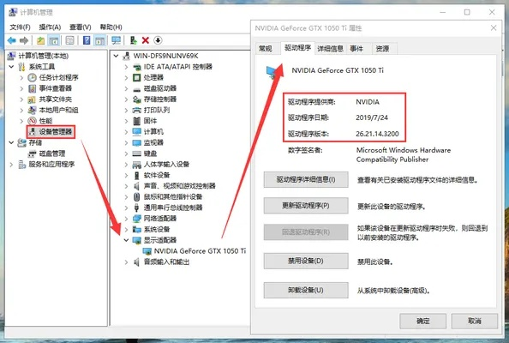Image resolution: width=509 pixels, height=343 pixels.
Task: Select 打印队列 device category
Action: pyautogui.click(x=157, y=110)
